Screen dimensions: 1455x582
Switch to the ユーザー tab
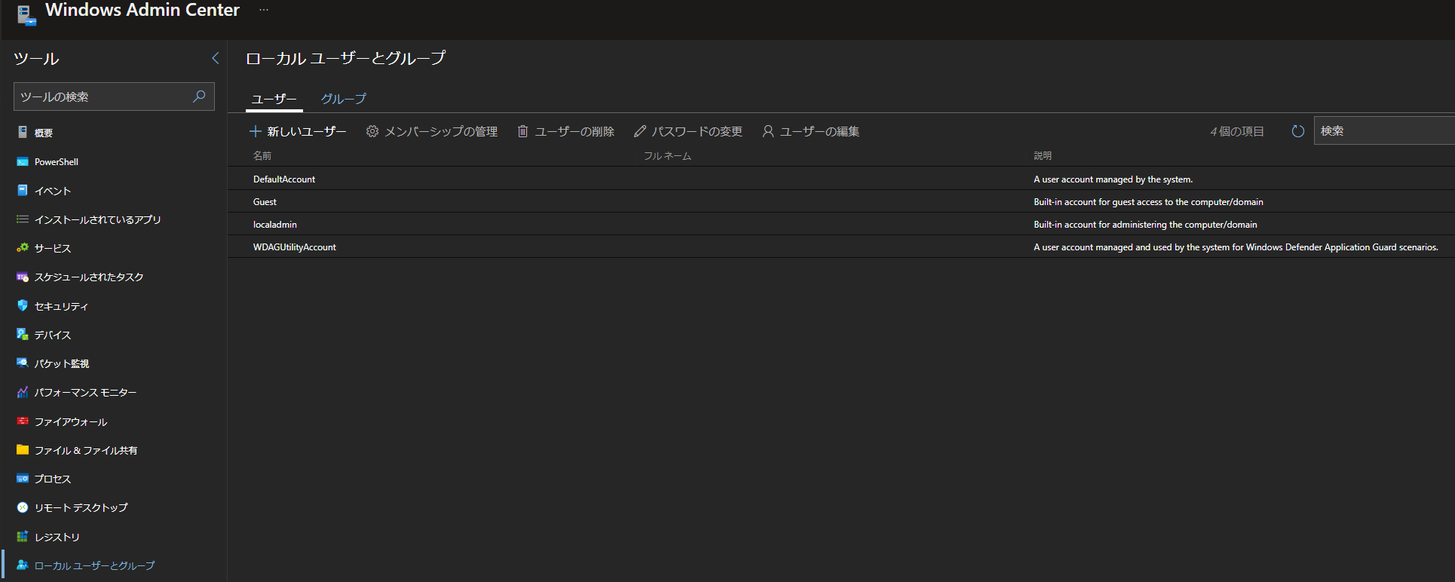(274, 99)
